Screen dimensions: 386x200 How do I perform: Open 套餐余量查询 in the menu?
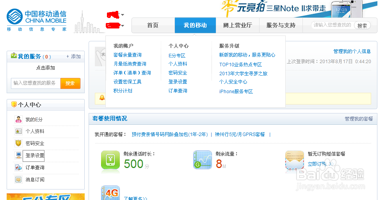click(x=128, y=55)
